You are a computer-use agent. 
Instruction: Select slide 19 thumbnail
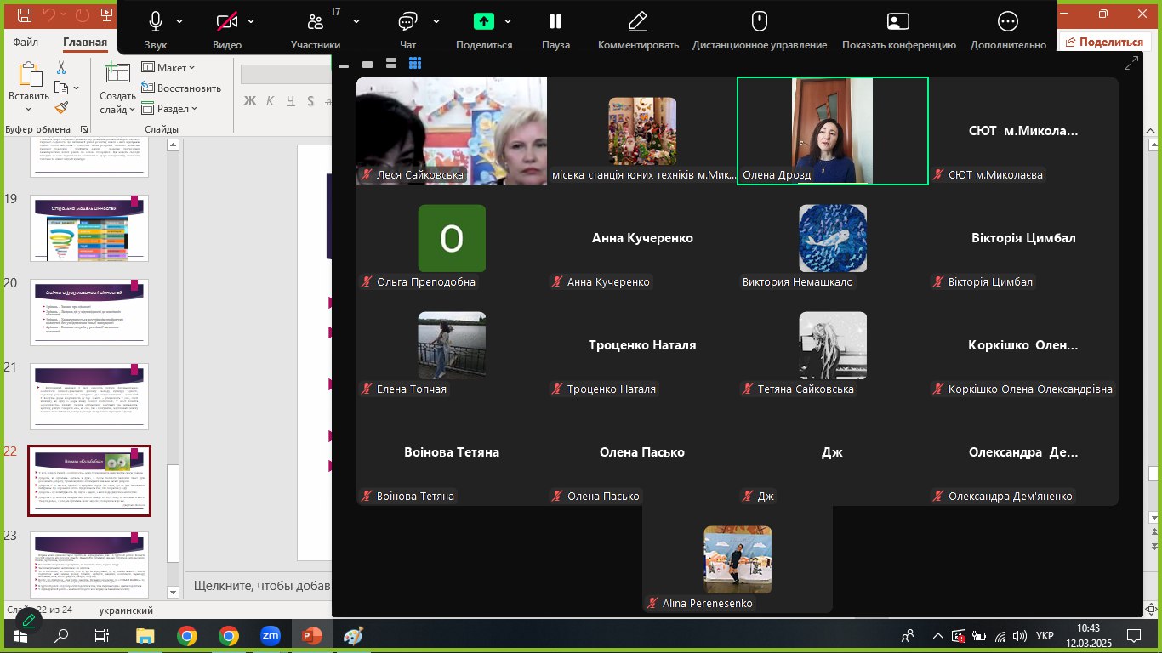pos(89,228)
